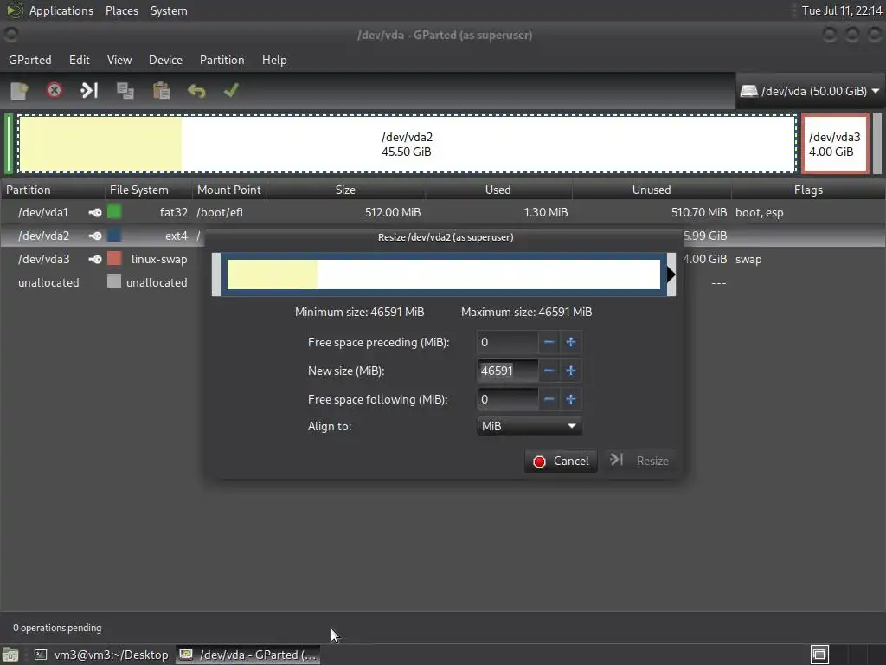
Task: Click the key icon beside /dev/vda2
Action: tap(95, 236)
